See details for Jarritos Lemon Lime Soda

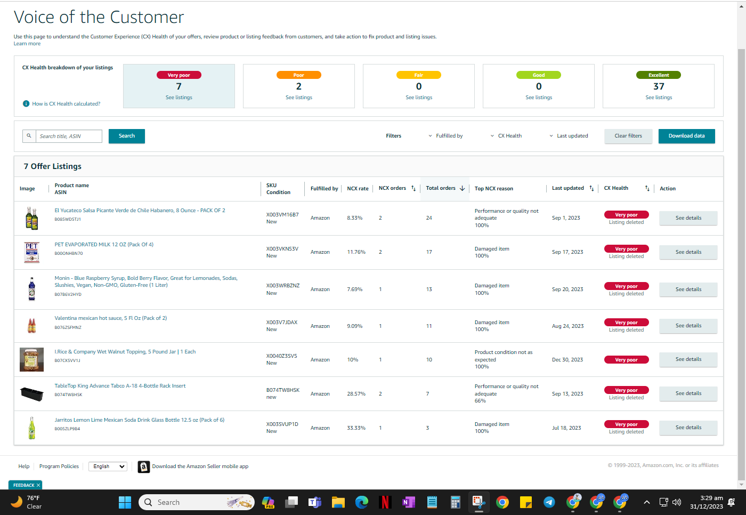(688, 428)
